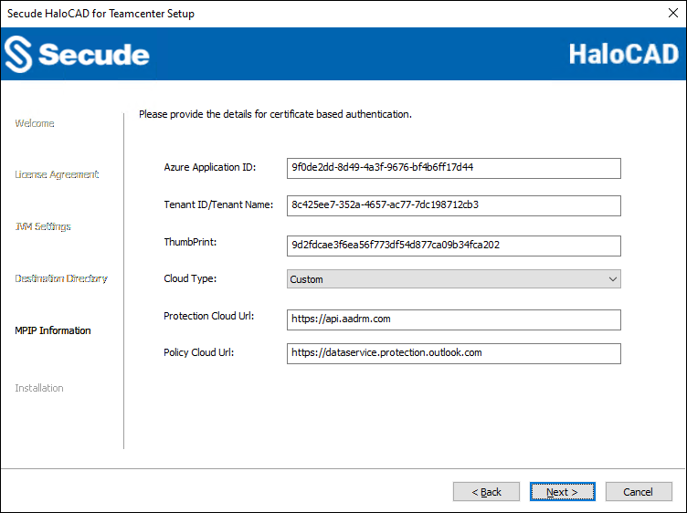687x513 pixels.
Task: Click the ThumbPrint input field
Action: click(x=453, y=246)
